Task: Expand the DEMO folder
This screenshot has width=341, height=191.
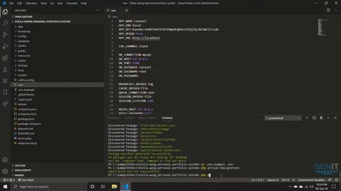Action: click(x=22, y=46)
